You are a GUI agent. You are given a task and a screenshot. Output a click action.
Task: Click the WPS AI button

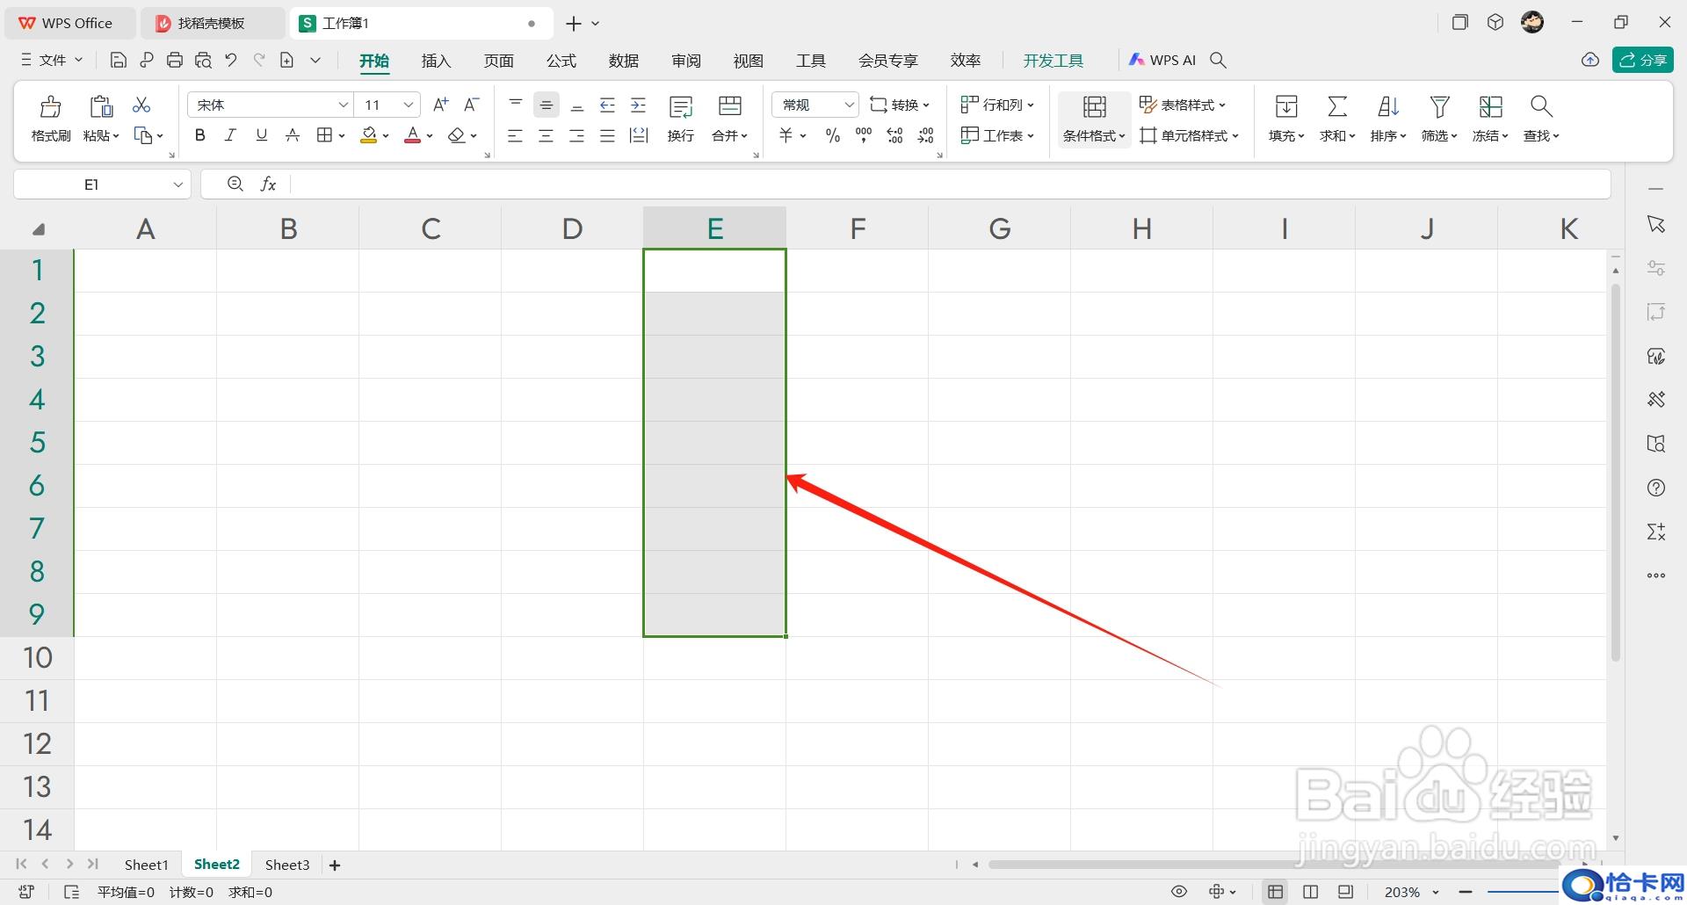click(1162, 60)
